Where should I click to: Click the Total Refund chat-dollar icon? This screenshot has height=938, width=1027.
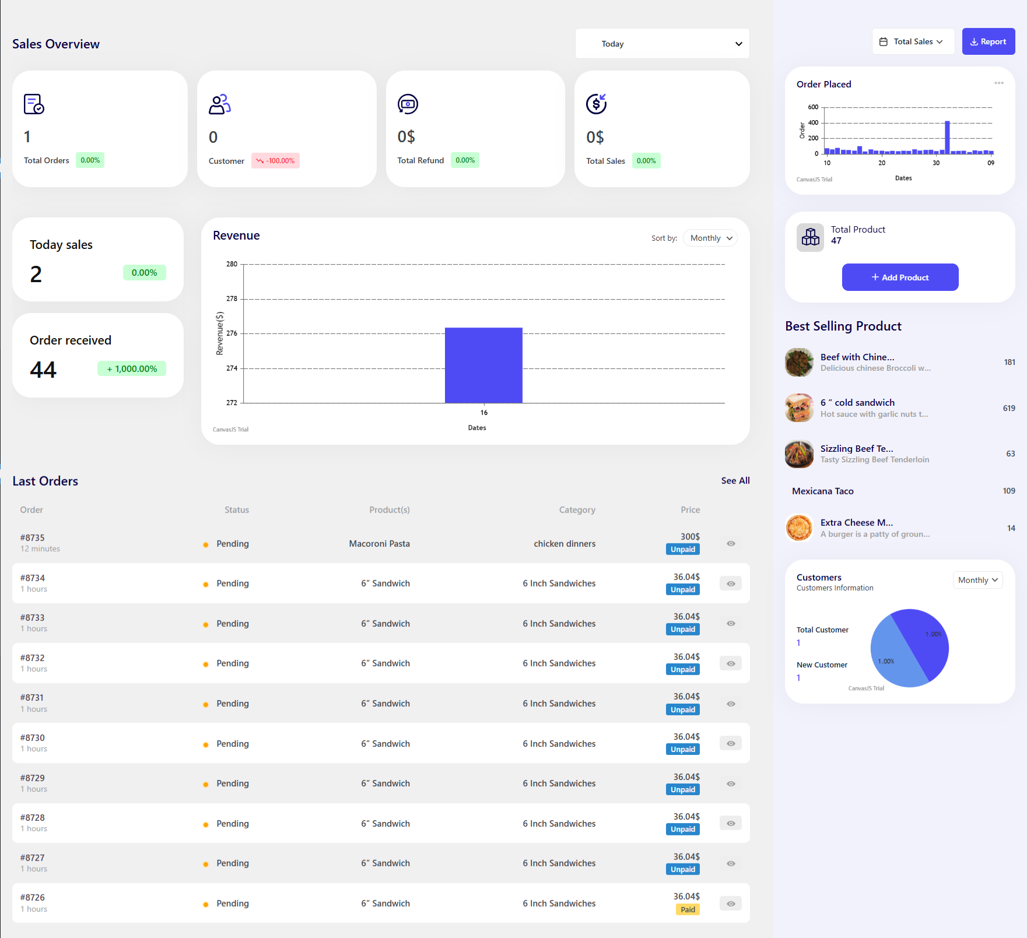[408, 104]
